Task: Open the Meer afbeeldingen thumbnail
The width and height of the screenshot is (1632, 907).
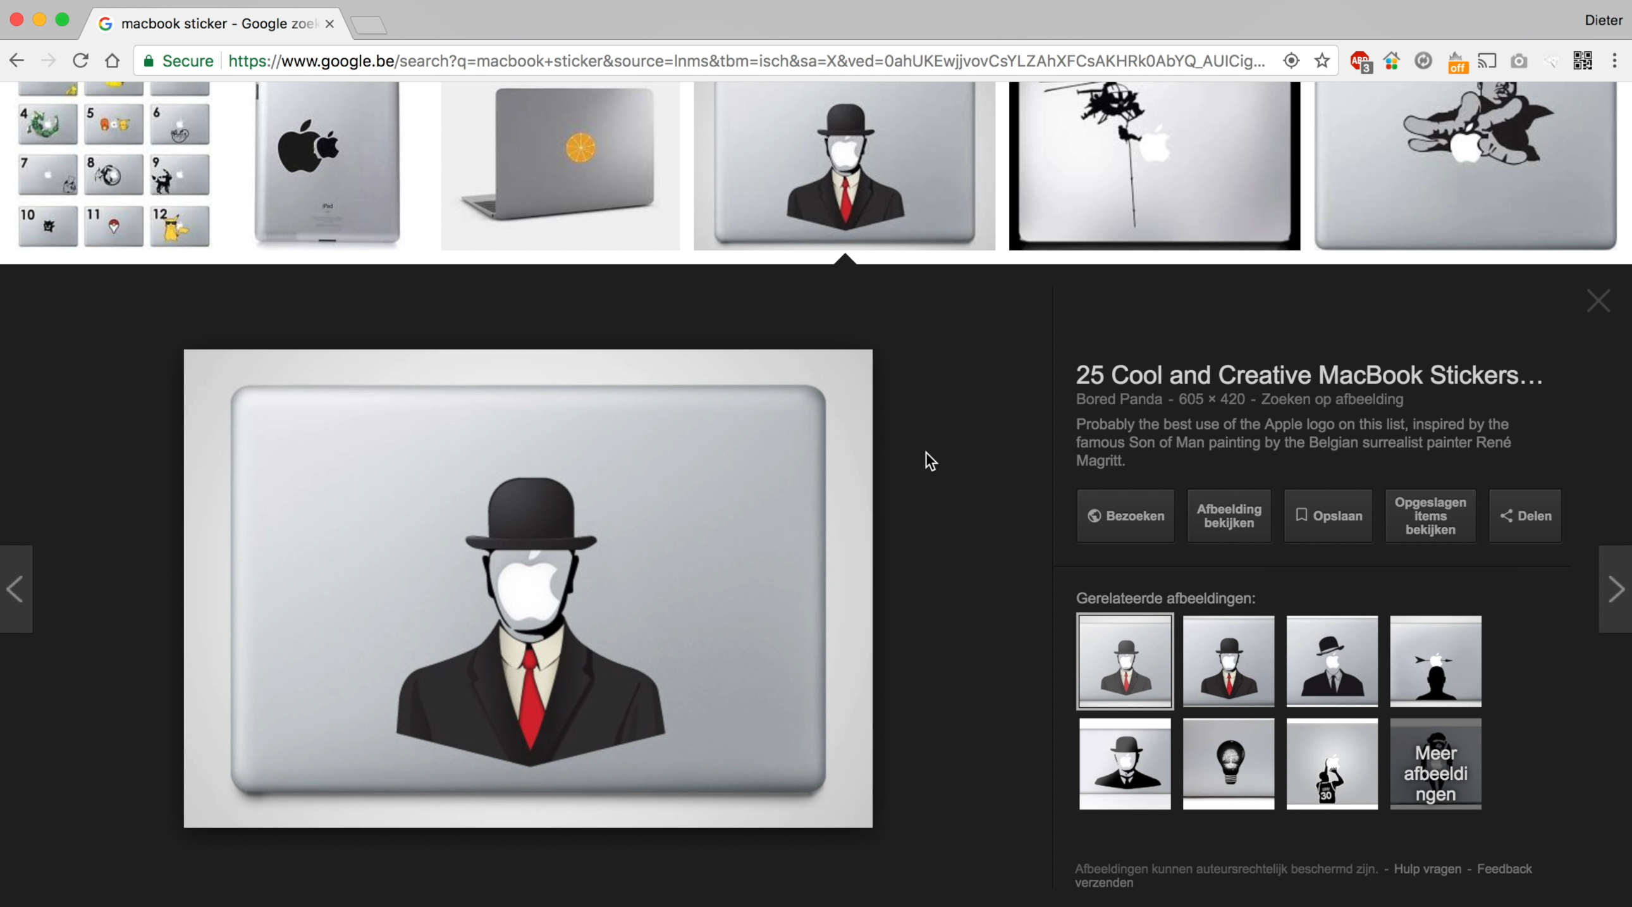Action: (1435, 765)
